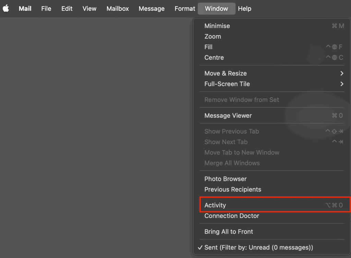The height and width of the screenshot is (258, 351).
Task: Open the Format menu
Action: [x=185, y=9]
